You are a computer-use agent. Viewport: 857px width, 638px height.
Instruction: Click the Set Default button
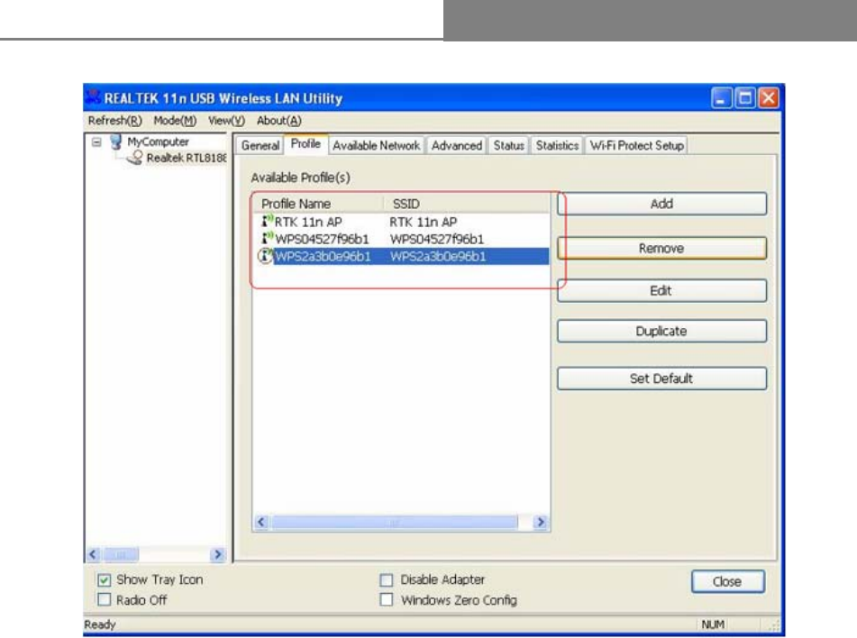click(x=661, y=378)
